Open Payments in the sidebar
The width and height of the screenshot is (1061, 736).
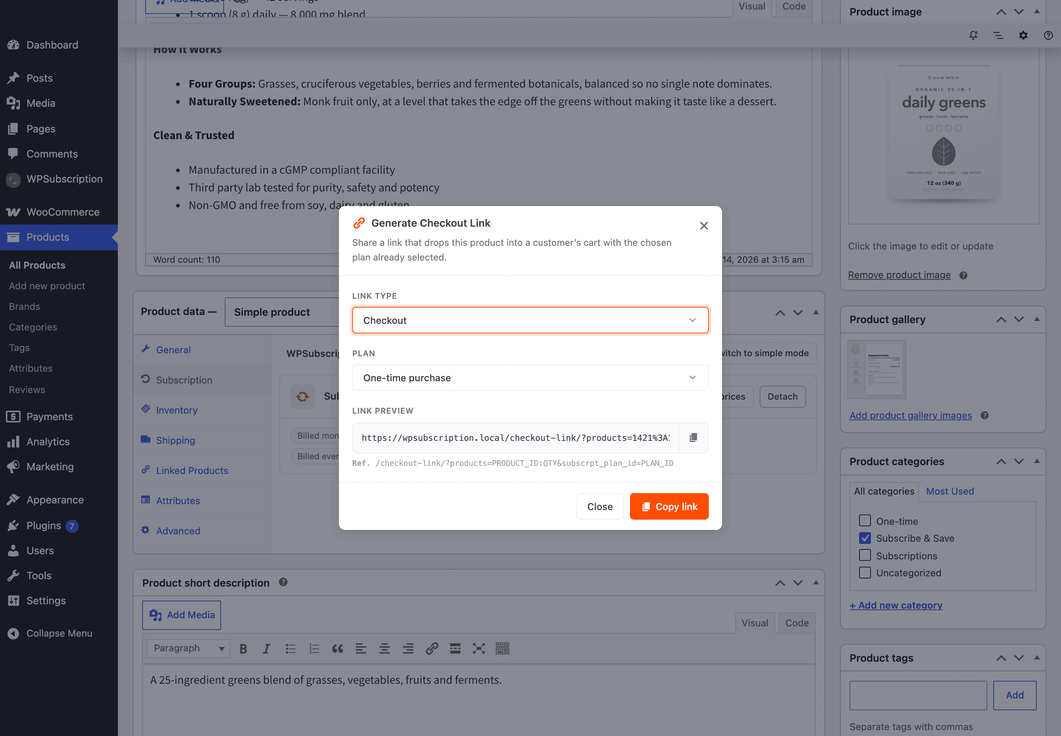[49, 417]
